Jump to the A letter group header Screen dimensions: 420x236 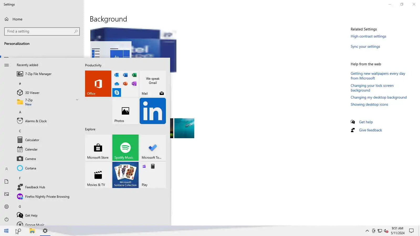point(20,112)
